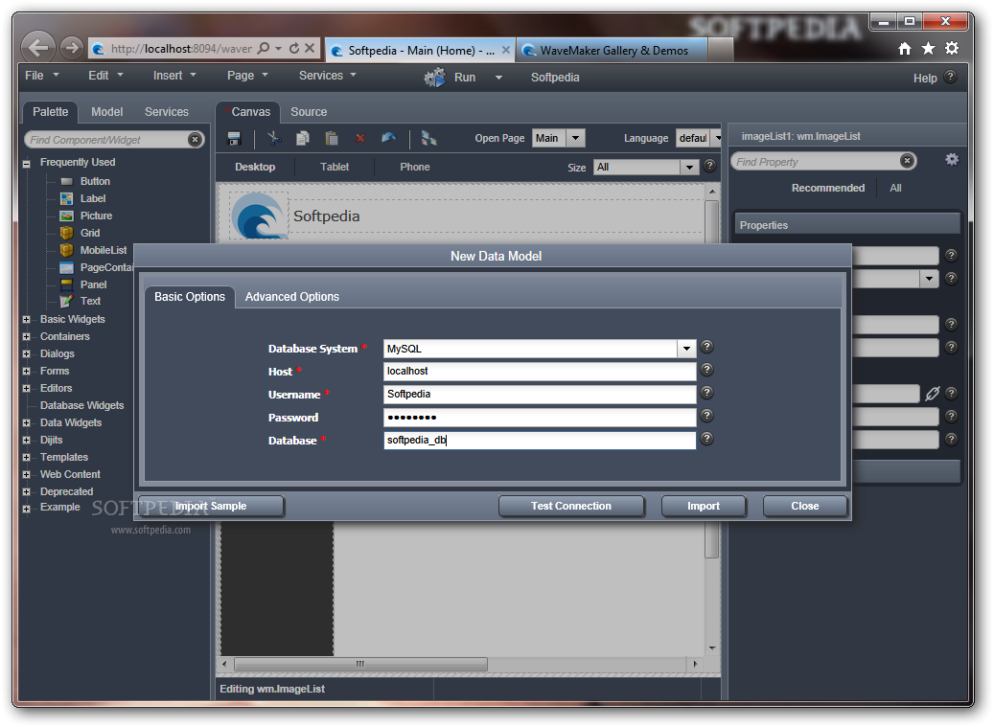Viewport: 994px width, 727px height.
Task: Expand the Data Widgets group
Action: (26, 423)
